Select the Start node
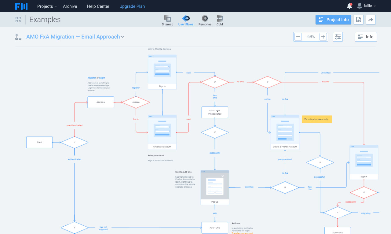This screenshot has height=234, width=391. click(x=39, y=142)
